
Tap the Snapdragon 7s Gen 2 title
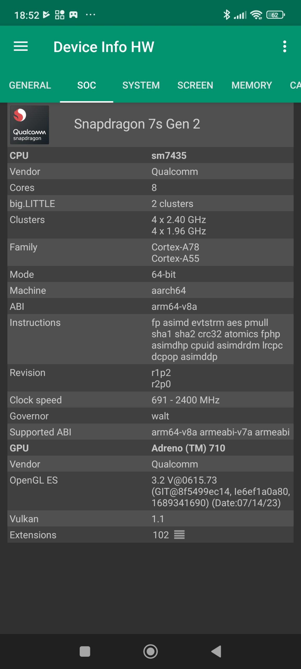coord(137,124)
